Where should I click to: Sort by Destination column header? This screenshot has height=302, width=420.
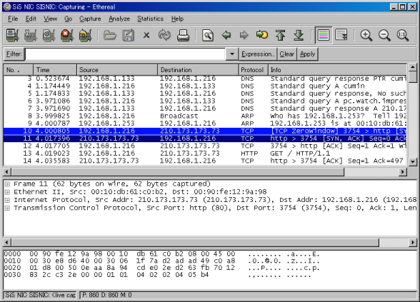[198, 70]
